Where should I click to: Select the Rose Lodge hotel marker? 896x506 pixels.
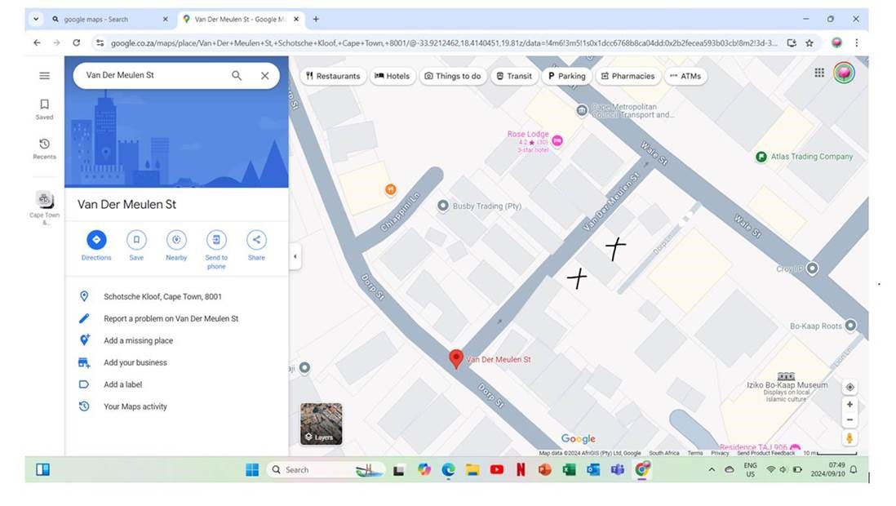click(557, 140)
